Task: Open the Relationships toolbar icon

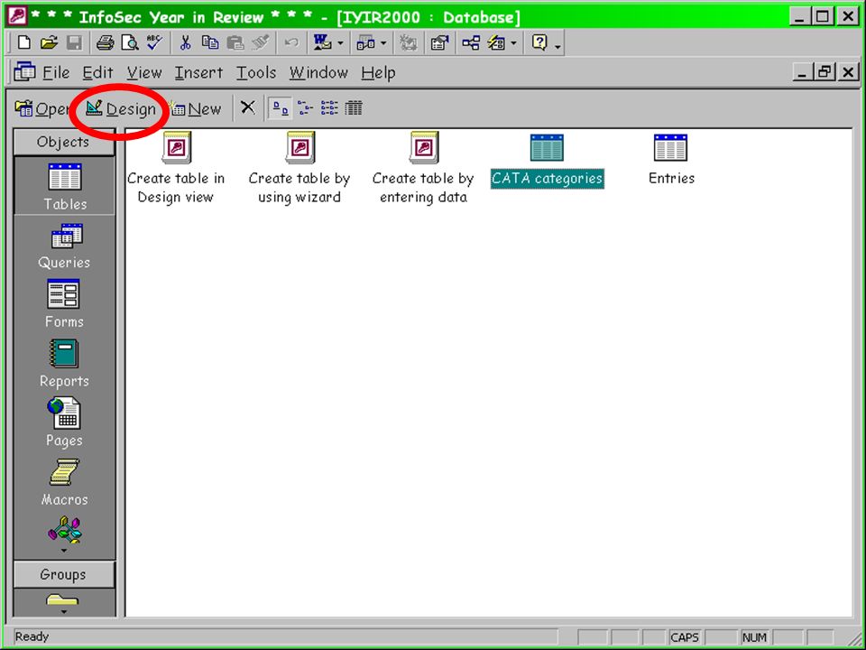Action: (471, 42)
